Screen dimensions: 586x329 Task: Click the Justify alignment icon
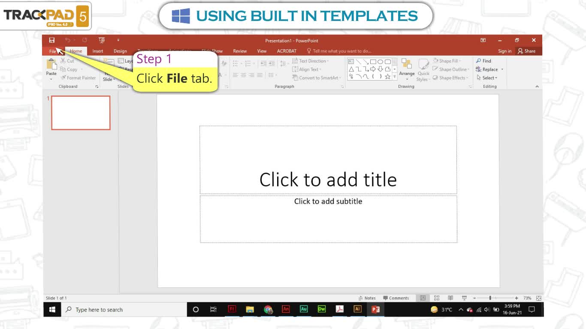click(260, 75)
